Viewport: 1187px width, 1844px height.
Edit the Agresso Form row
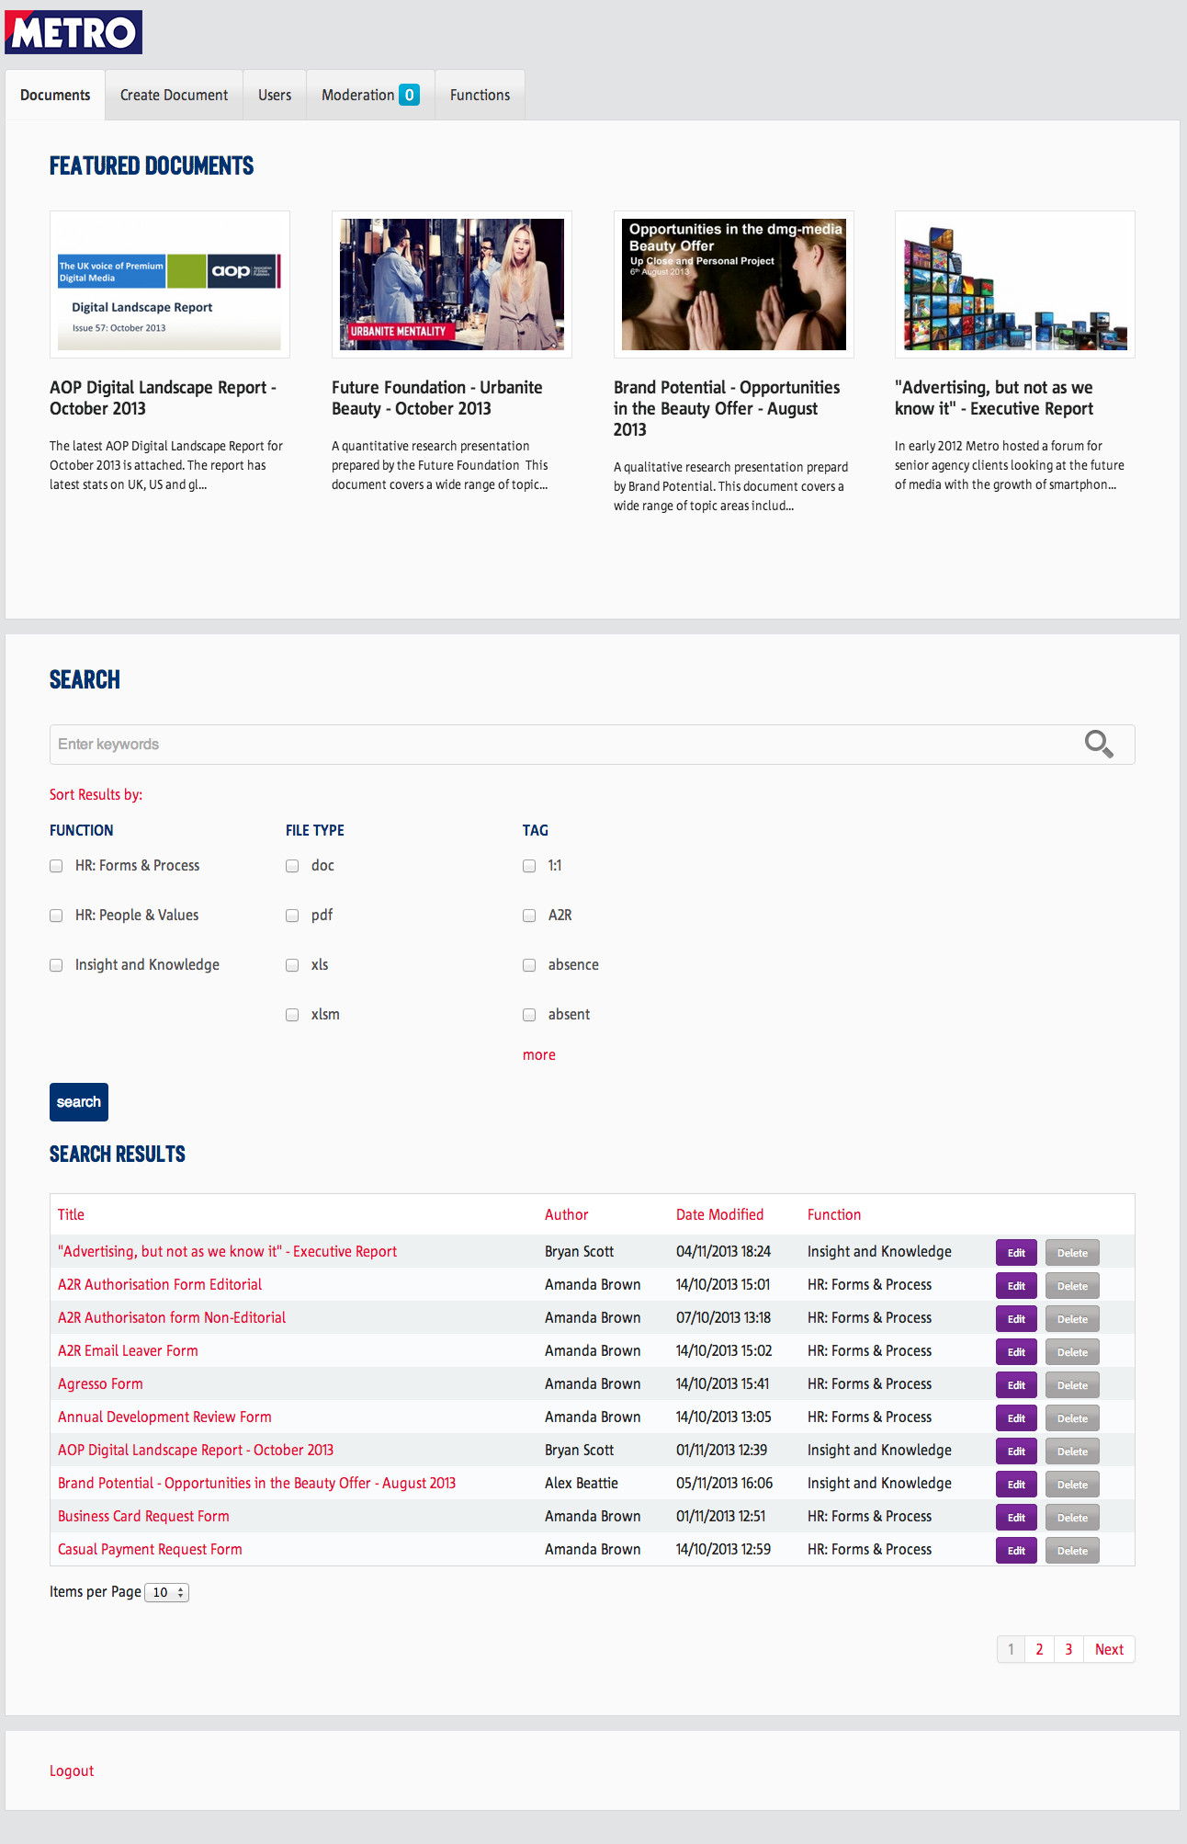pos(1016,1385)
